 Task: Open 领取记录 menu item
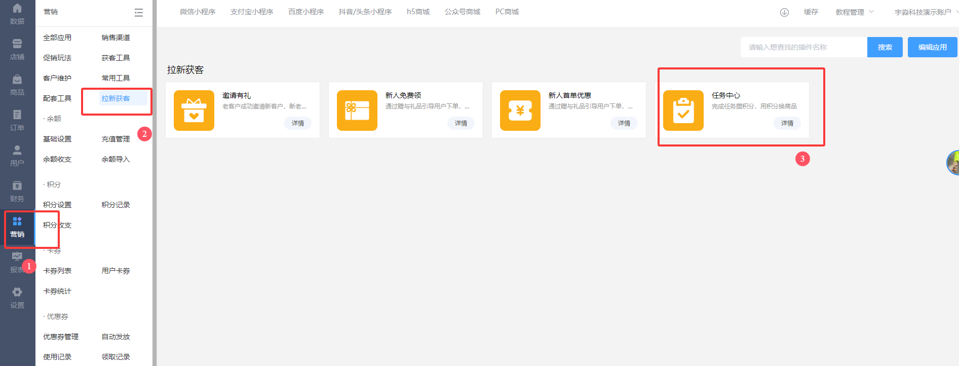pos(116,357)
